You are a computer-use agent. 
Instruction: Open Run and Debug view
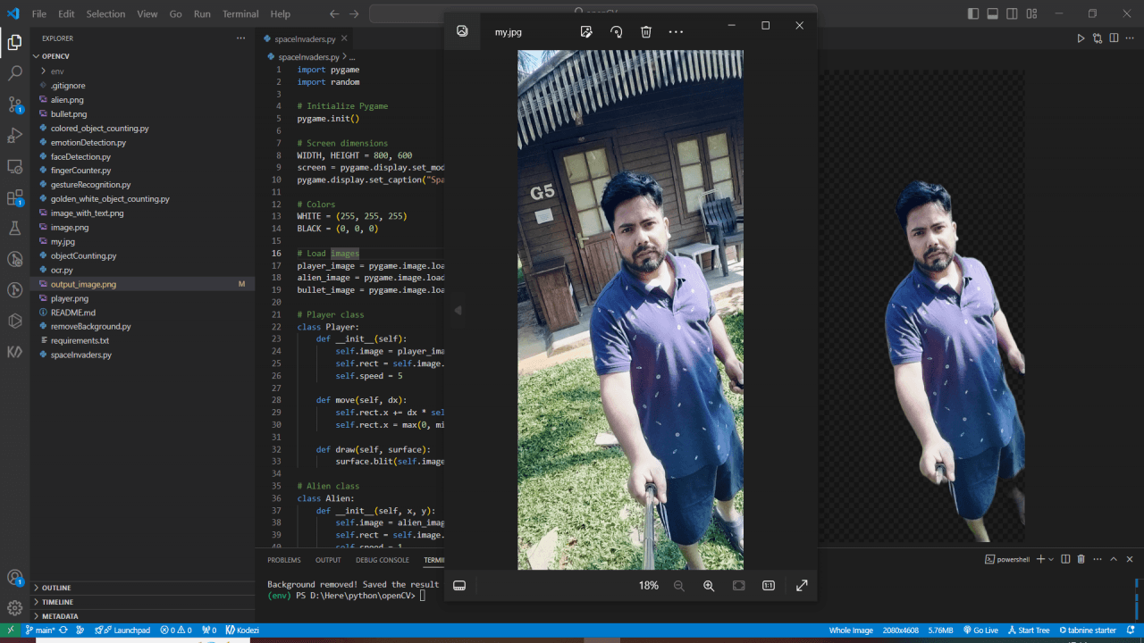[14, 136]
